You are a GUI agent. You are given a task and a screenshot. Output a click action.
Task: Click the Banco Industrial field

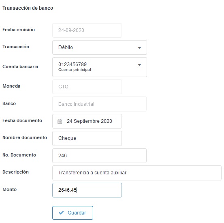(x=99, y=104)
